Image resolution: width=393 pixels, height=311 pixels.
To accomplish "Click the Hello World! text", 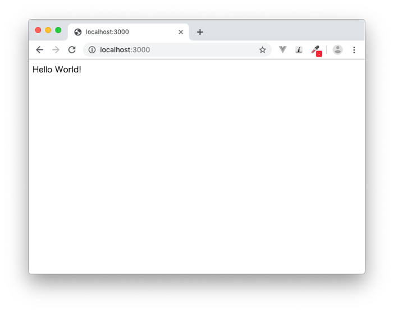I will [57, 70].
